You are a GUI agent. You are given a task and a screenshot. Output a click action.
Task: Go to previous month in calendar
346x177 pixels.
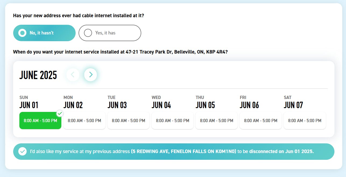click(x=73, y=75)
